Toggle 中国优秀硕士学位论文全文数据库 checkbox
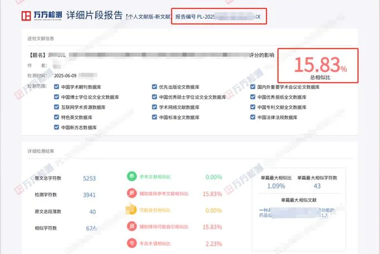 pyautogui.click(x=154, y=97)
